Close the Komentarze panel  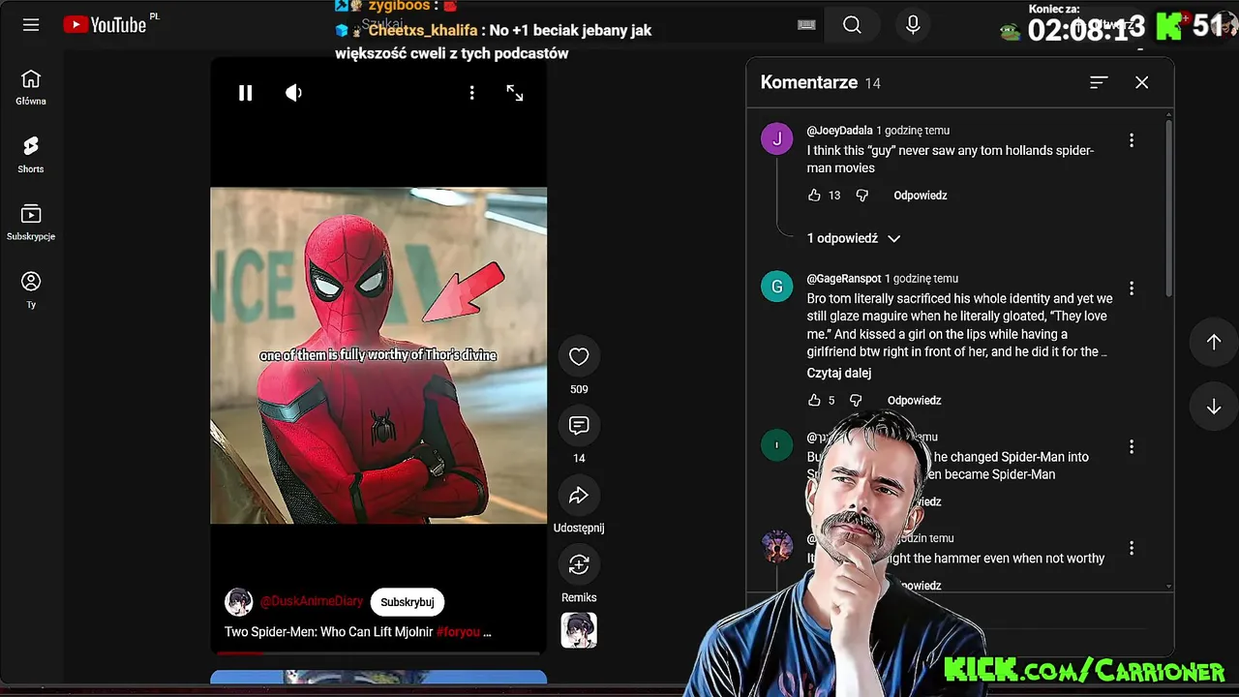tap(1142, 83)
